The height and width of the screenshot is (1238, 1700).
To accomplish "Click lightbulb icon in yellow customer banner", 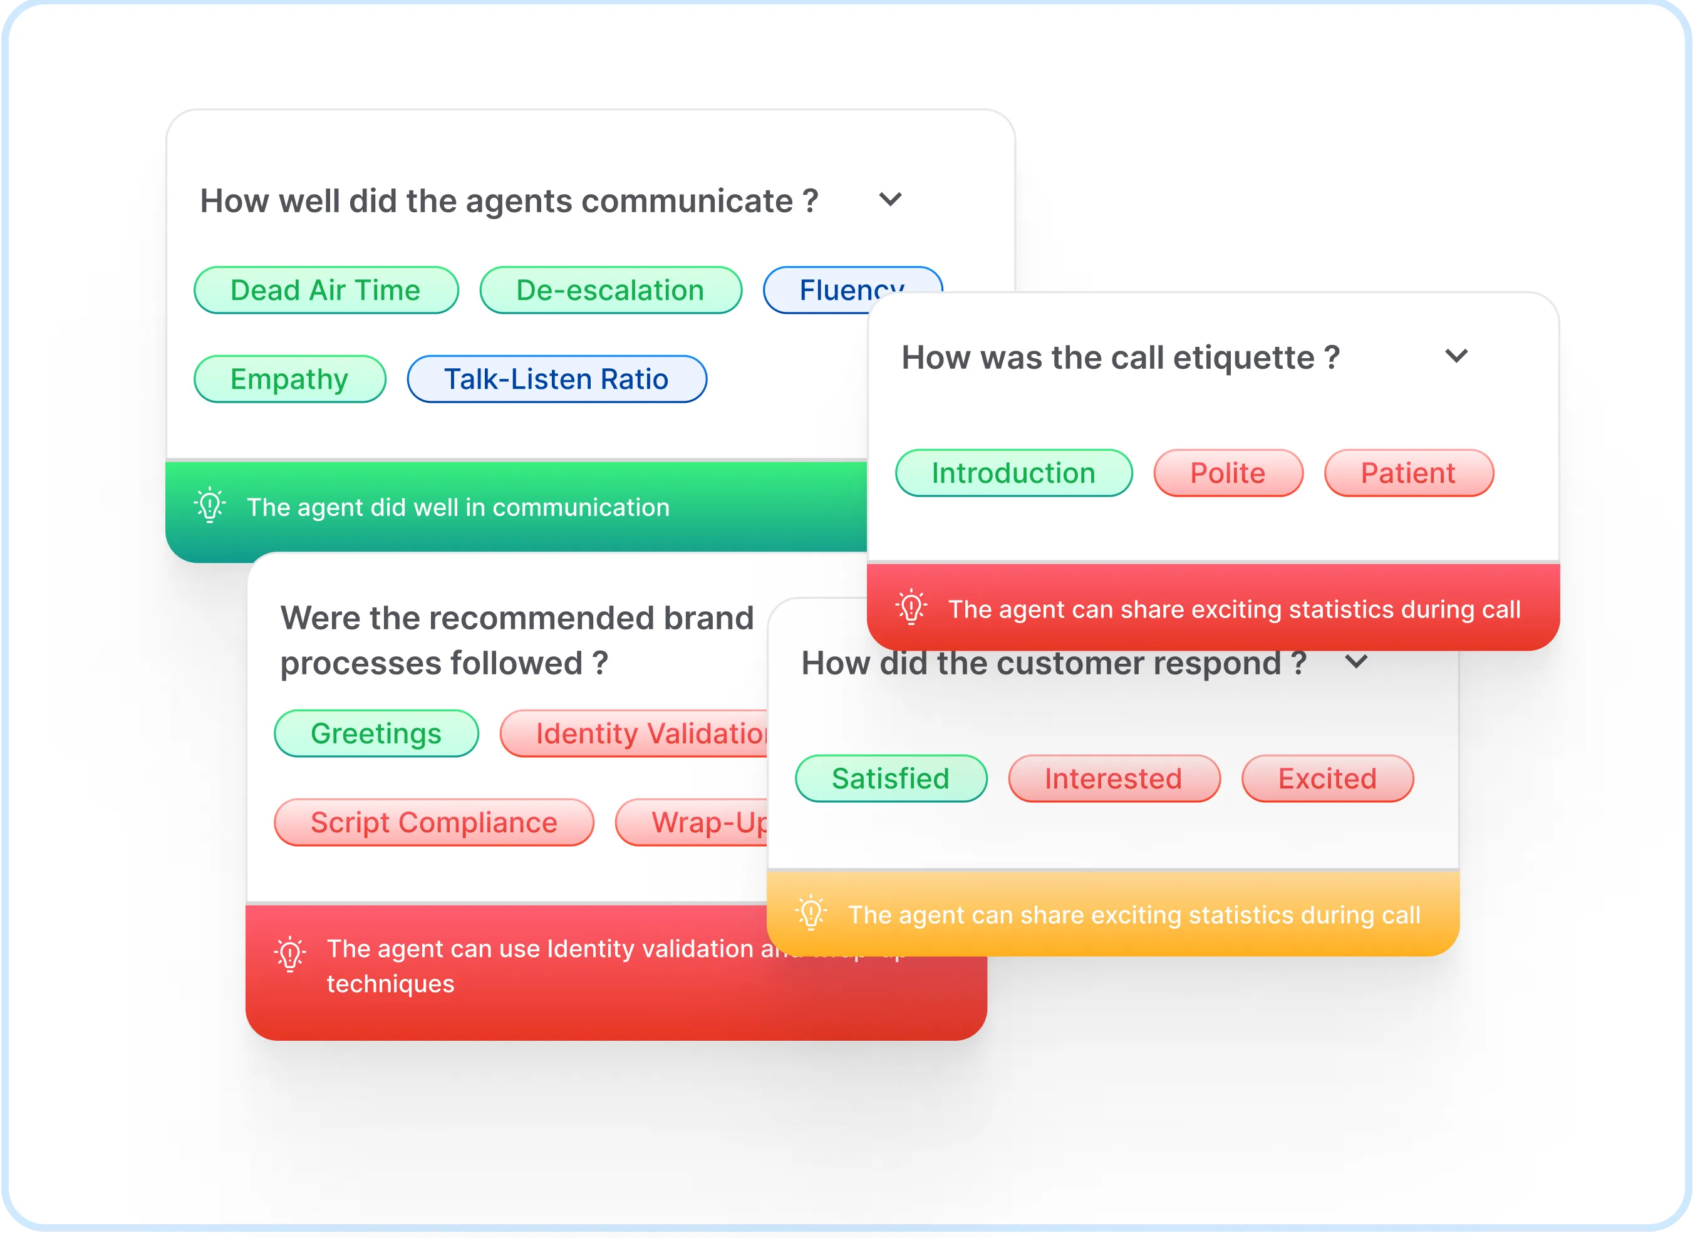I will 811,914.
